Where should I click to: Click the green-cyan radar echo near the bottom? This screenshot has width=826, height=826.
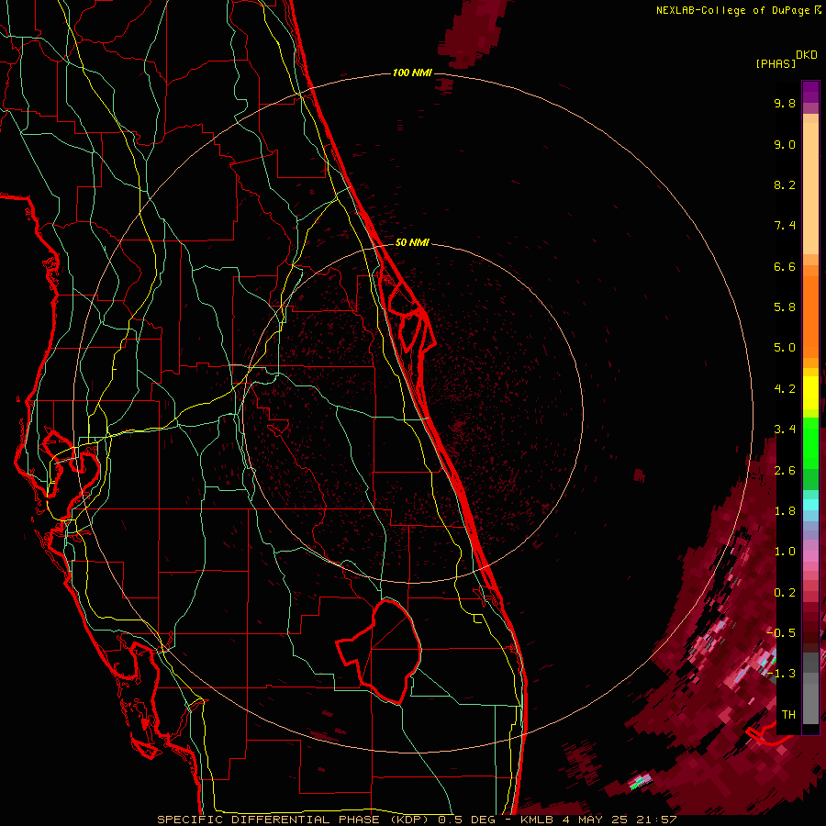tap(641, 781)
